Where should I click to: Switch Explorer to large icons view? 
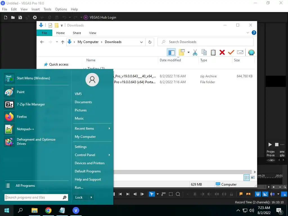click(253, 177)
